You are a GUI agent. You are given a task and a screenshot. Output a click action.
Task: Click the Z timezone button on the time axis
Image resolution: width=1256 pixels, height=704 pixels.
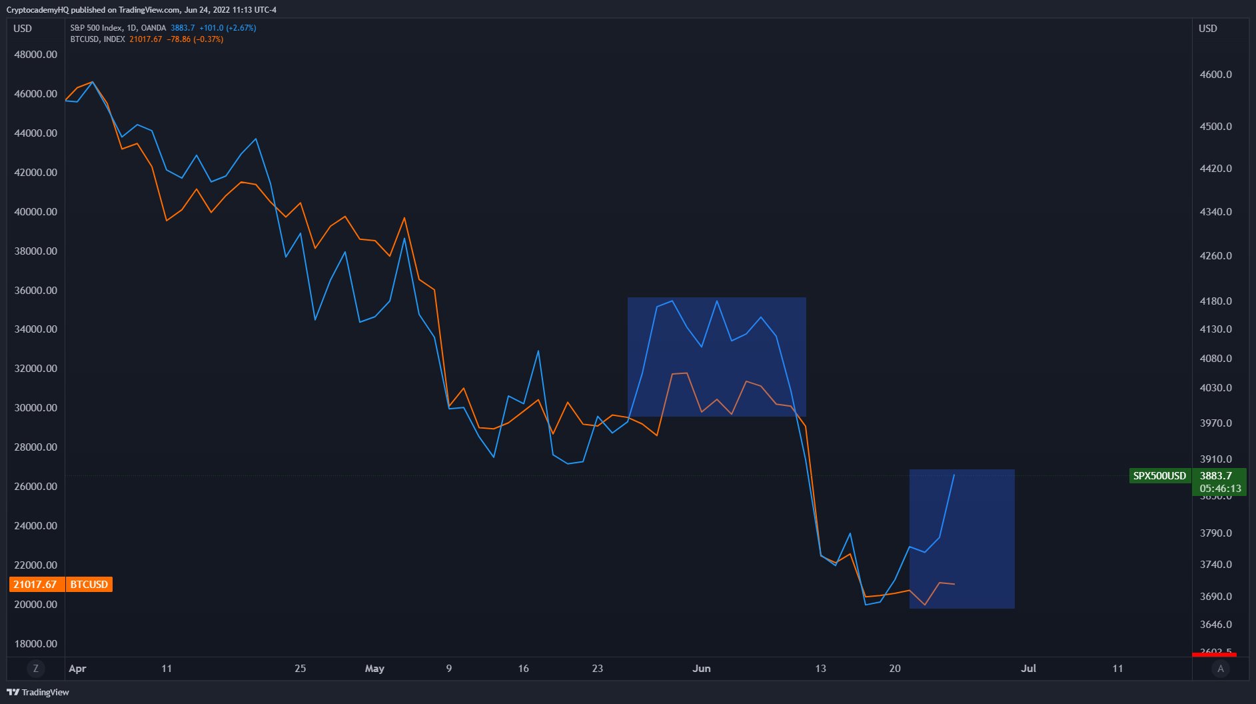[35, 668]
